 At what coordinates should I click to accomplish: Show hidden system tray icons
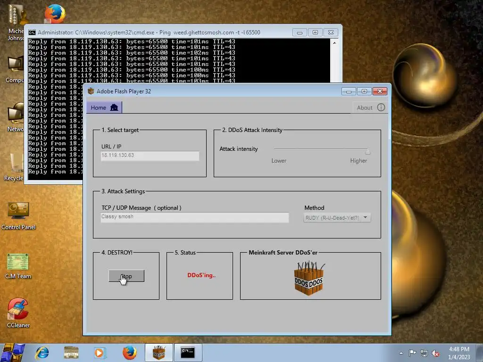(401, 353)
